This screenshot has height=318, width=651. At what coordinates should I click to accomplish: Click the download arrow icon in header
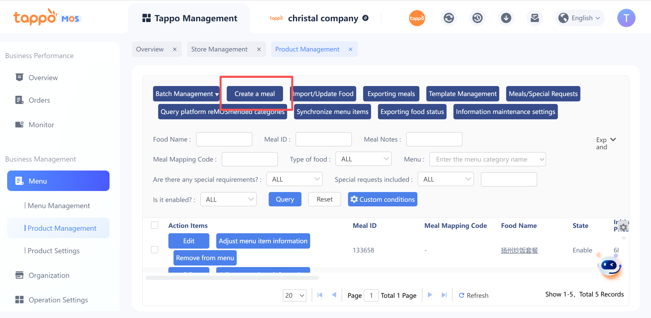[506, 18]
